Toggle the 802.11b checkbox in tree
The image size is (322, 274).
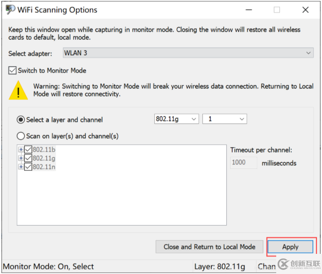(x=28, y=150)
